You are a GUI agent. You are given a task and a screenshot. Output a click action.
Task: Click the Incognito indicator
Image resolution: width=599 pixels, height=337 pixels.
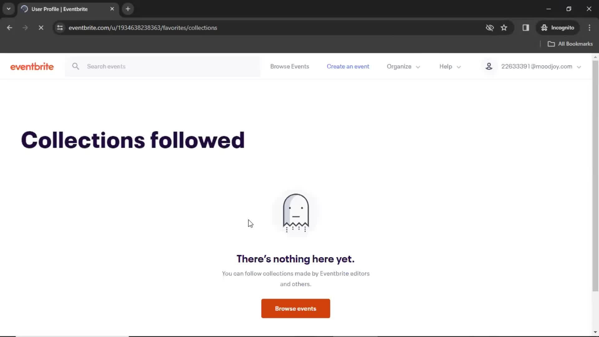[x=558, y=28]
